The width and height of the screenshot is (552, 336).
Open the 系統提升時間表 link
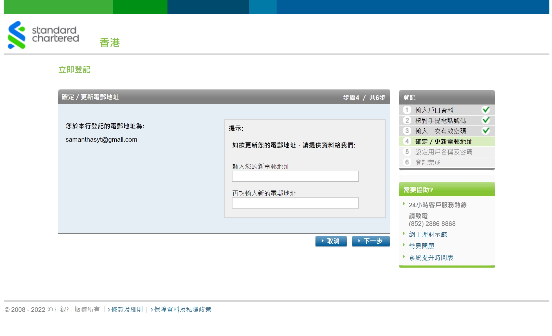click(431, 258)
